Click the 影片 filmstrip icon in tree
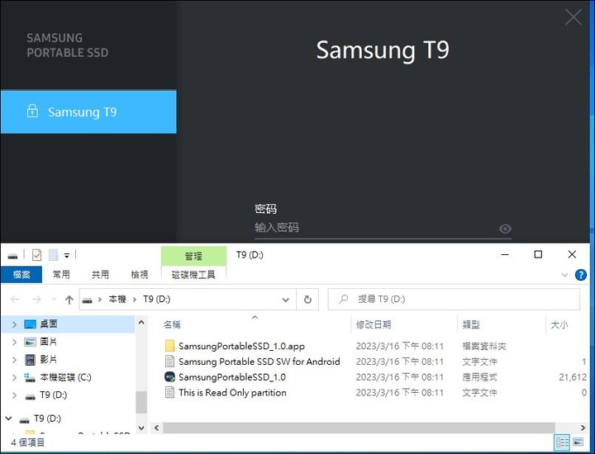 [30, 359]
